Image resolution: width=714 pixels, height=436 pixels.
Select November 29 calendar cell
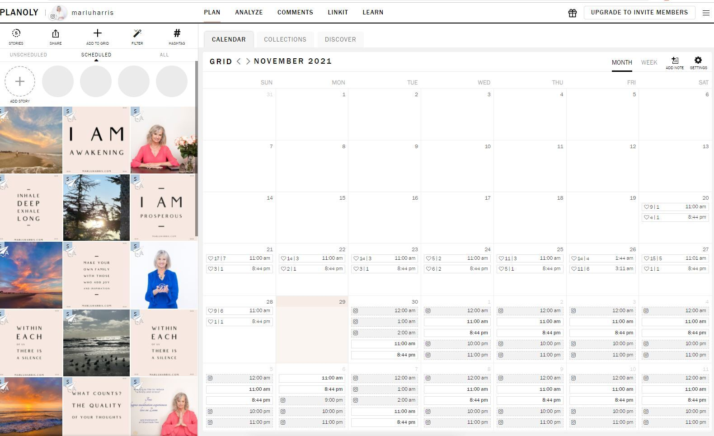click(312, 329)
